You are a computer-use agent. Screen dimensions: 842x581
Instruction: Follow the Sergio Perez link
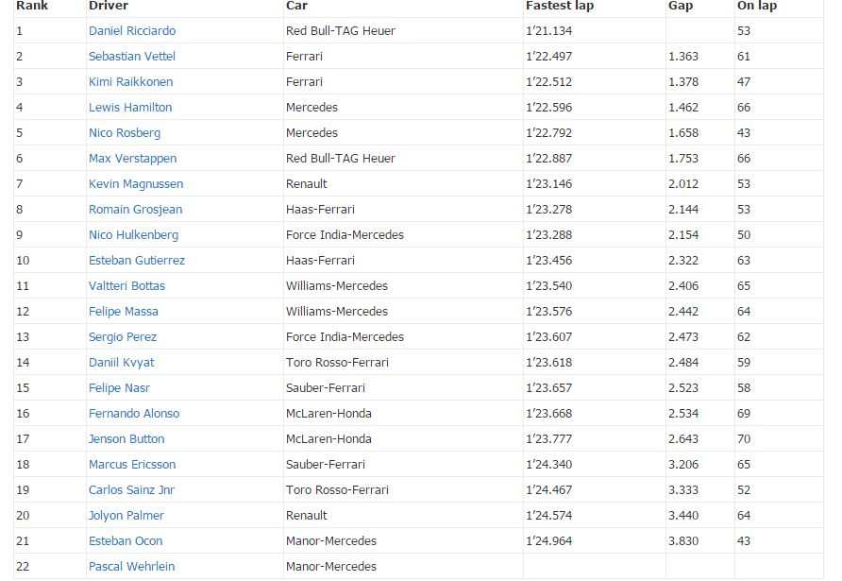pos(123,337)
